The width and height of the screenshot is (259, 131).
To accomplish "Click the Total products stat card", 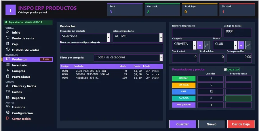I will click(x=125, y=10).
